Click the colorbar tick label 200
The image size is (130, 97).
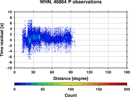[x=127, y=89]
